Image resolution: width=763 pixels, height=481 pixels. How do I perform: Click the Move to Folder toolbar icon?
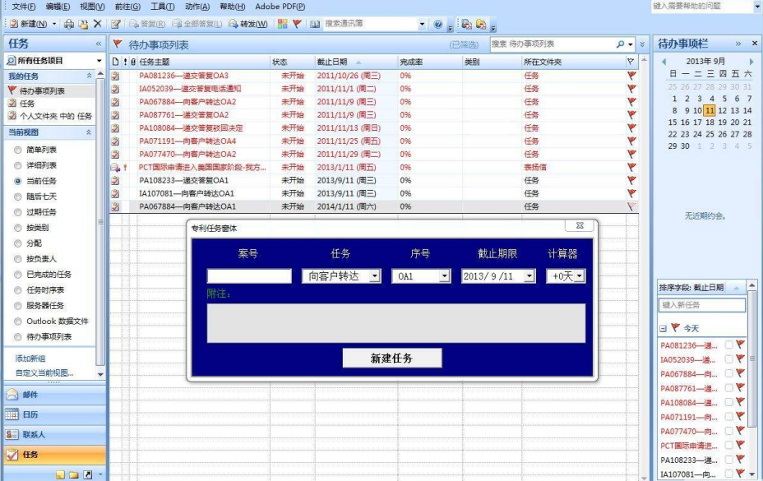coord(84,24)
